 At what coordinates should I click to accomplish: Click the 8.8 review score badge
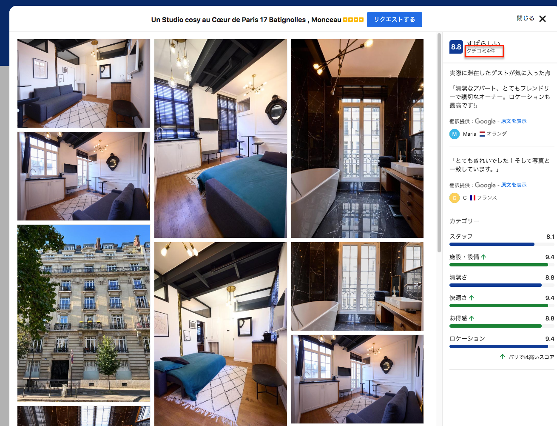(456, 47)
